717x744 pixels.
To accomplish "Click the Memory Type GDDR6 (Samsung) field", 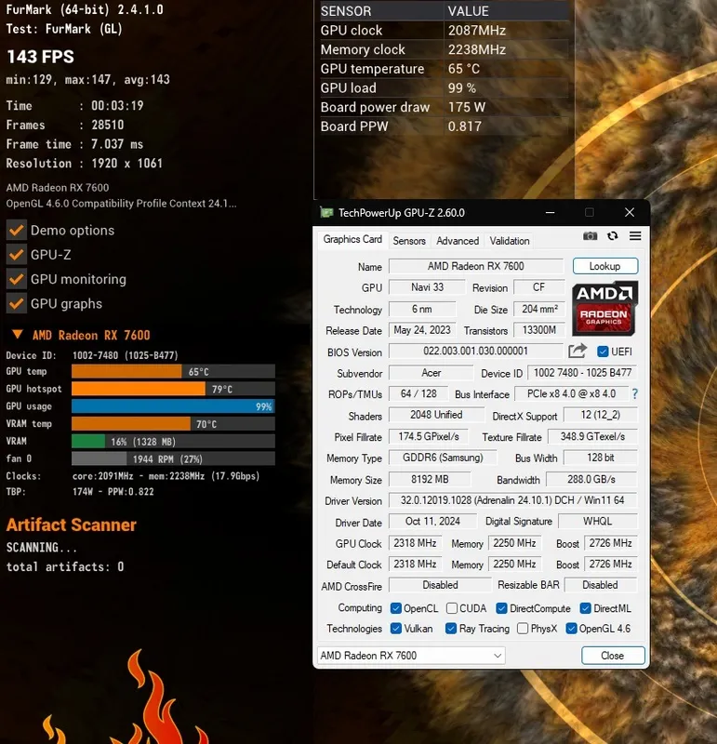I will [x=443, y=458].
